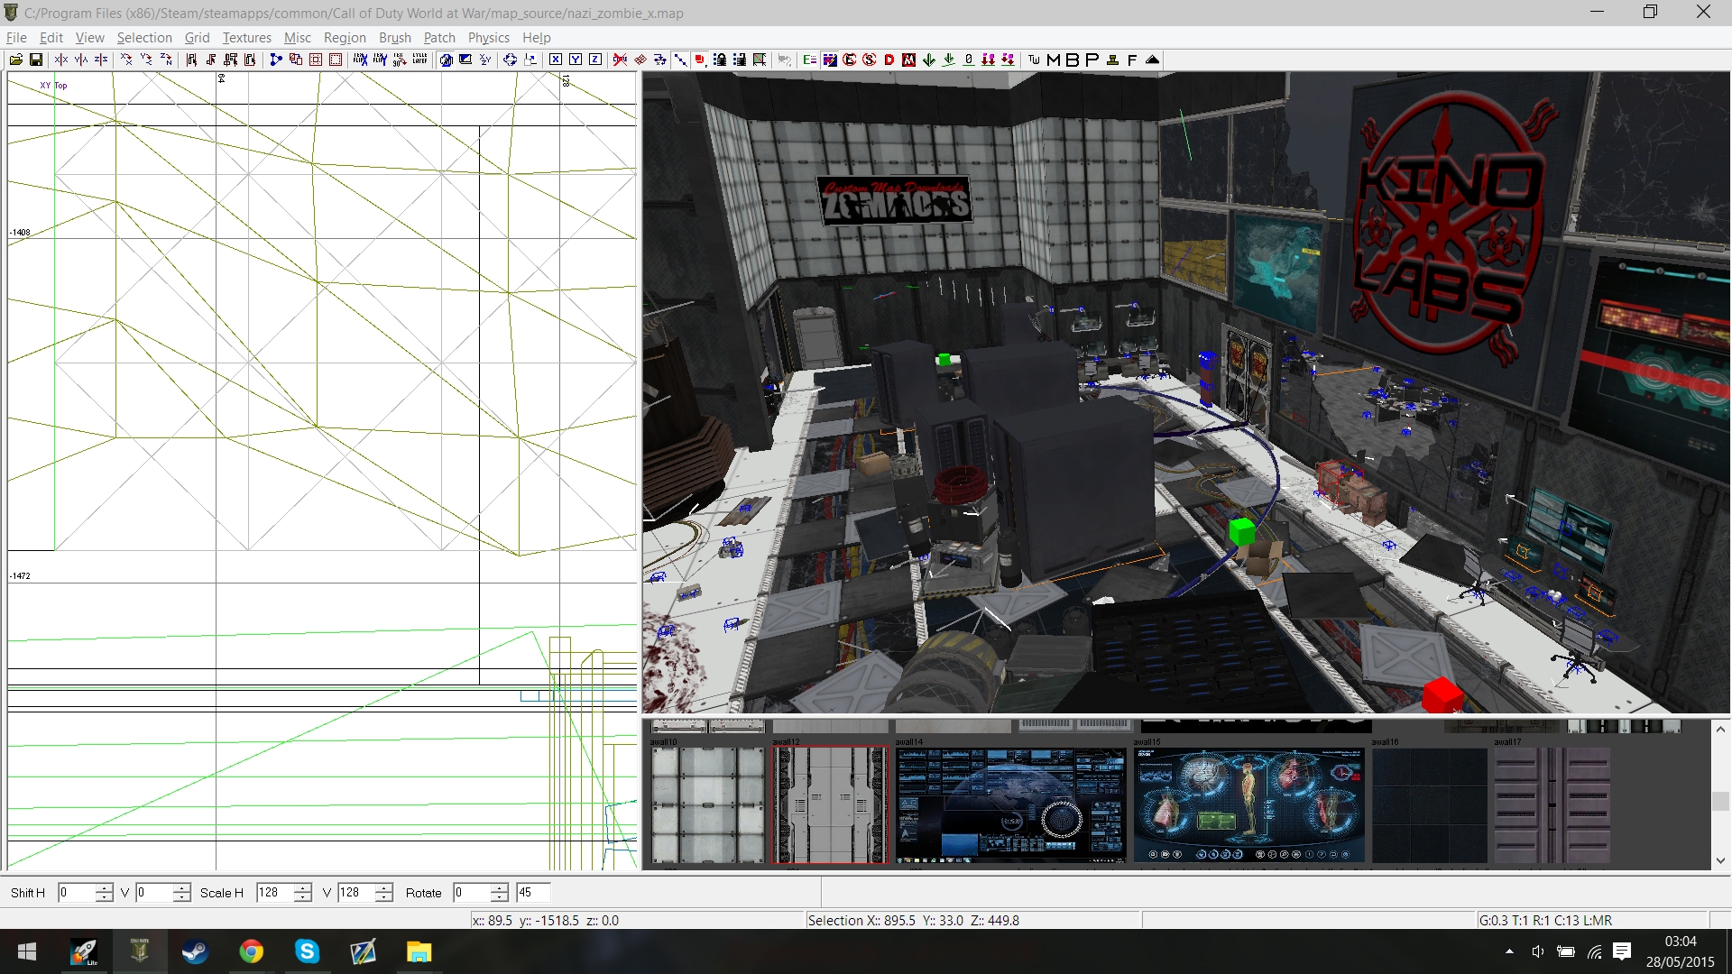Flip selection on X axis icon
The image size is (1732, 974).
61,60
